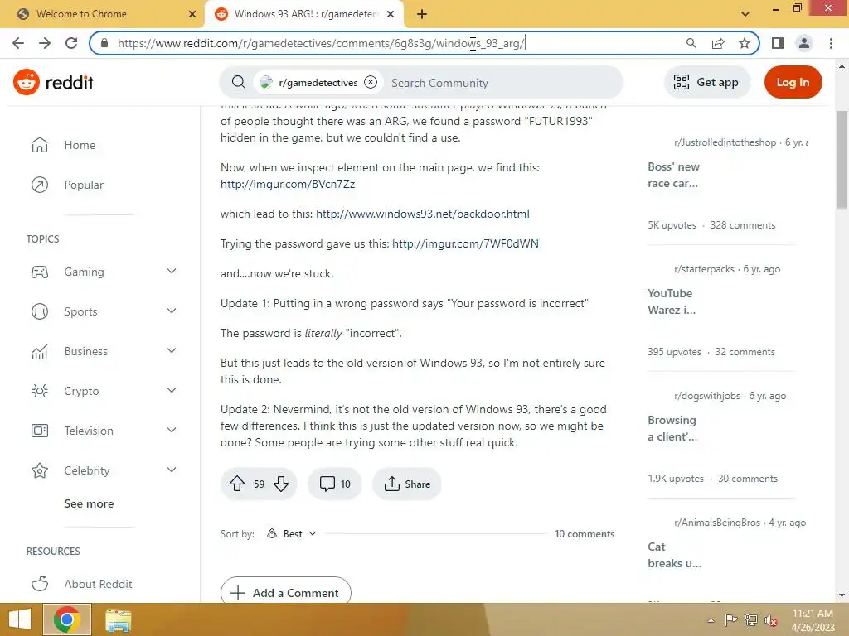The image size is (849, 636).
Task: Click the Crypto topic icon
Action: tap(40, 391)
